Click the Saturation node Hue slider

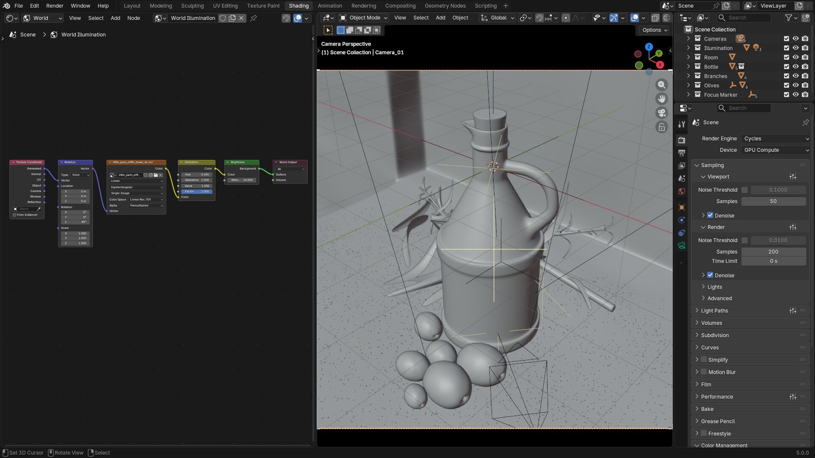(x=197, y=175)
